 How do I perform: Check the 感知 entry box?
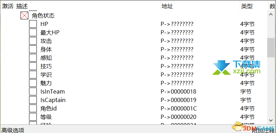coord(33,58)
